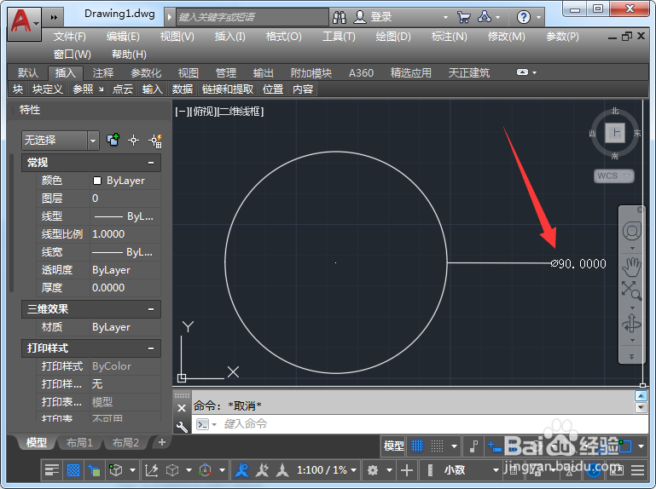Click the search keyword input field

click(x=253, y=17)
